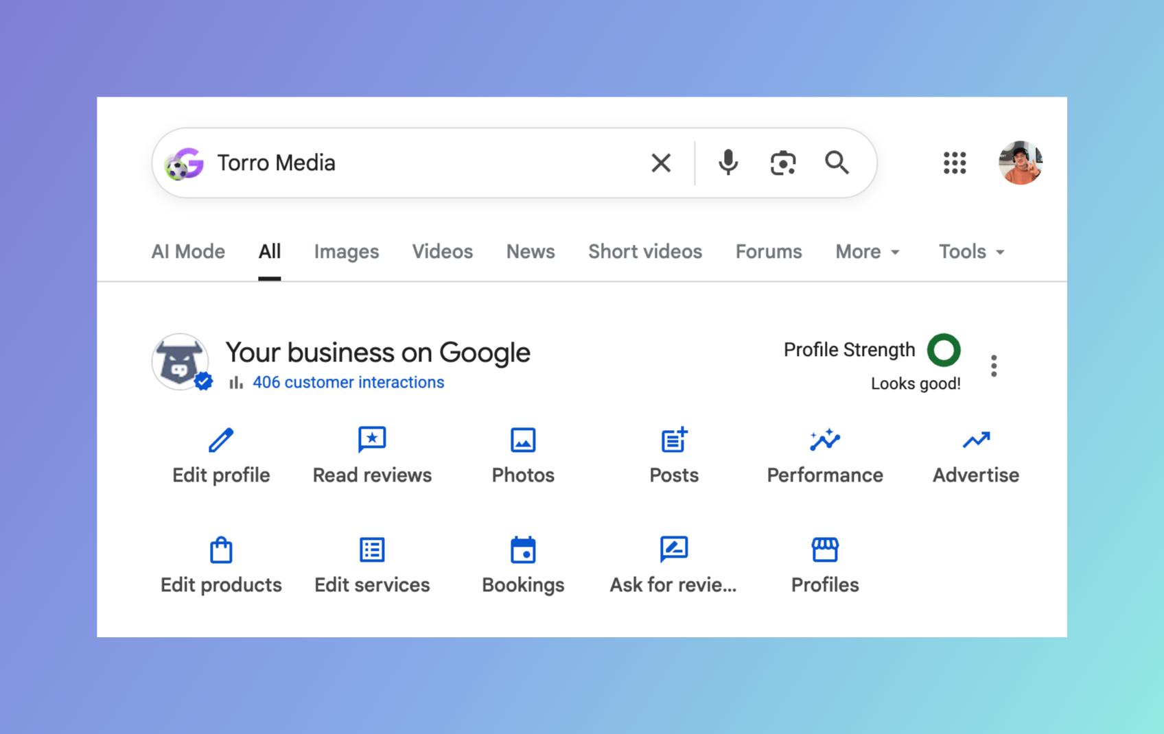The width and height of the screenshot is (1164, 734).
Task: Click the Advertise text label
Action: pyautogui.click(x=976, y=475)
